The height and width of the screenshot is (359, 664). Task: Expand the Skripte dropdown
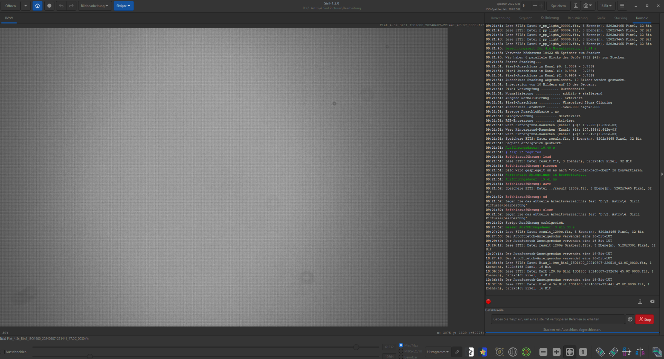point(123,6)
